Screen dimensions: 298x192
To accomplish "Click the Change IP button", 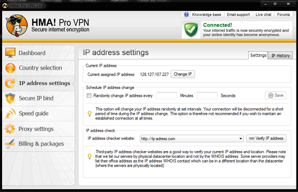I will click(183, 74).
